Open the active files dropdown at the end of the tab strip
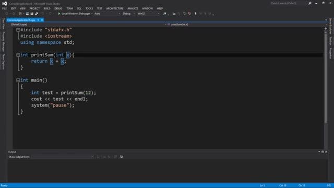The image size is (334, 188). 326,20
